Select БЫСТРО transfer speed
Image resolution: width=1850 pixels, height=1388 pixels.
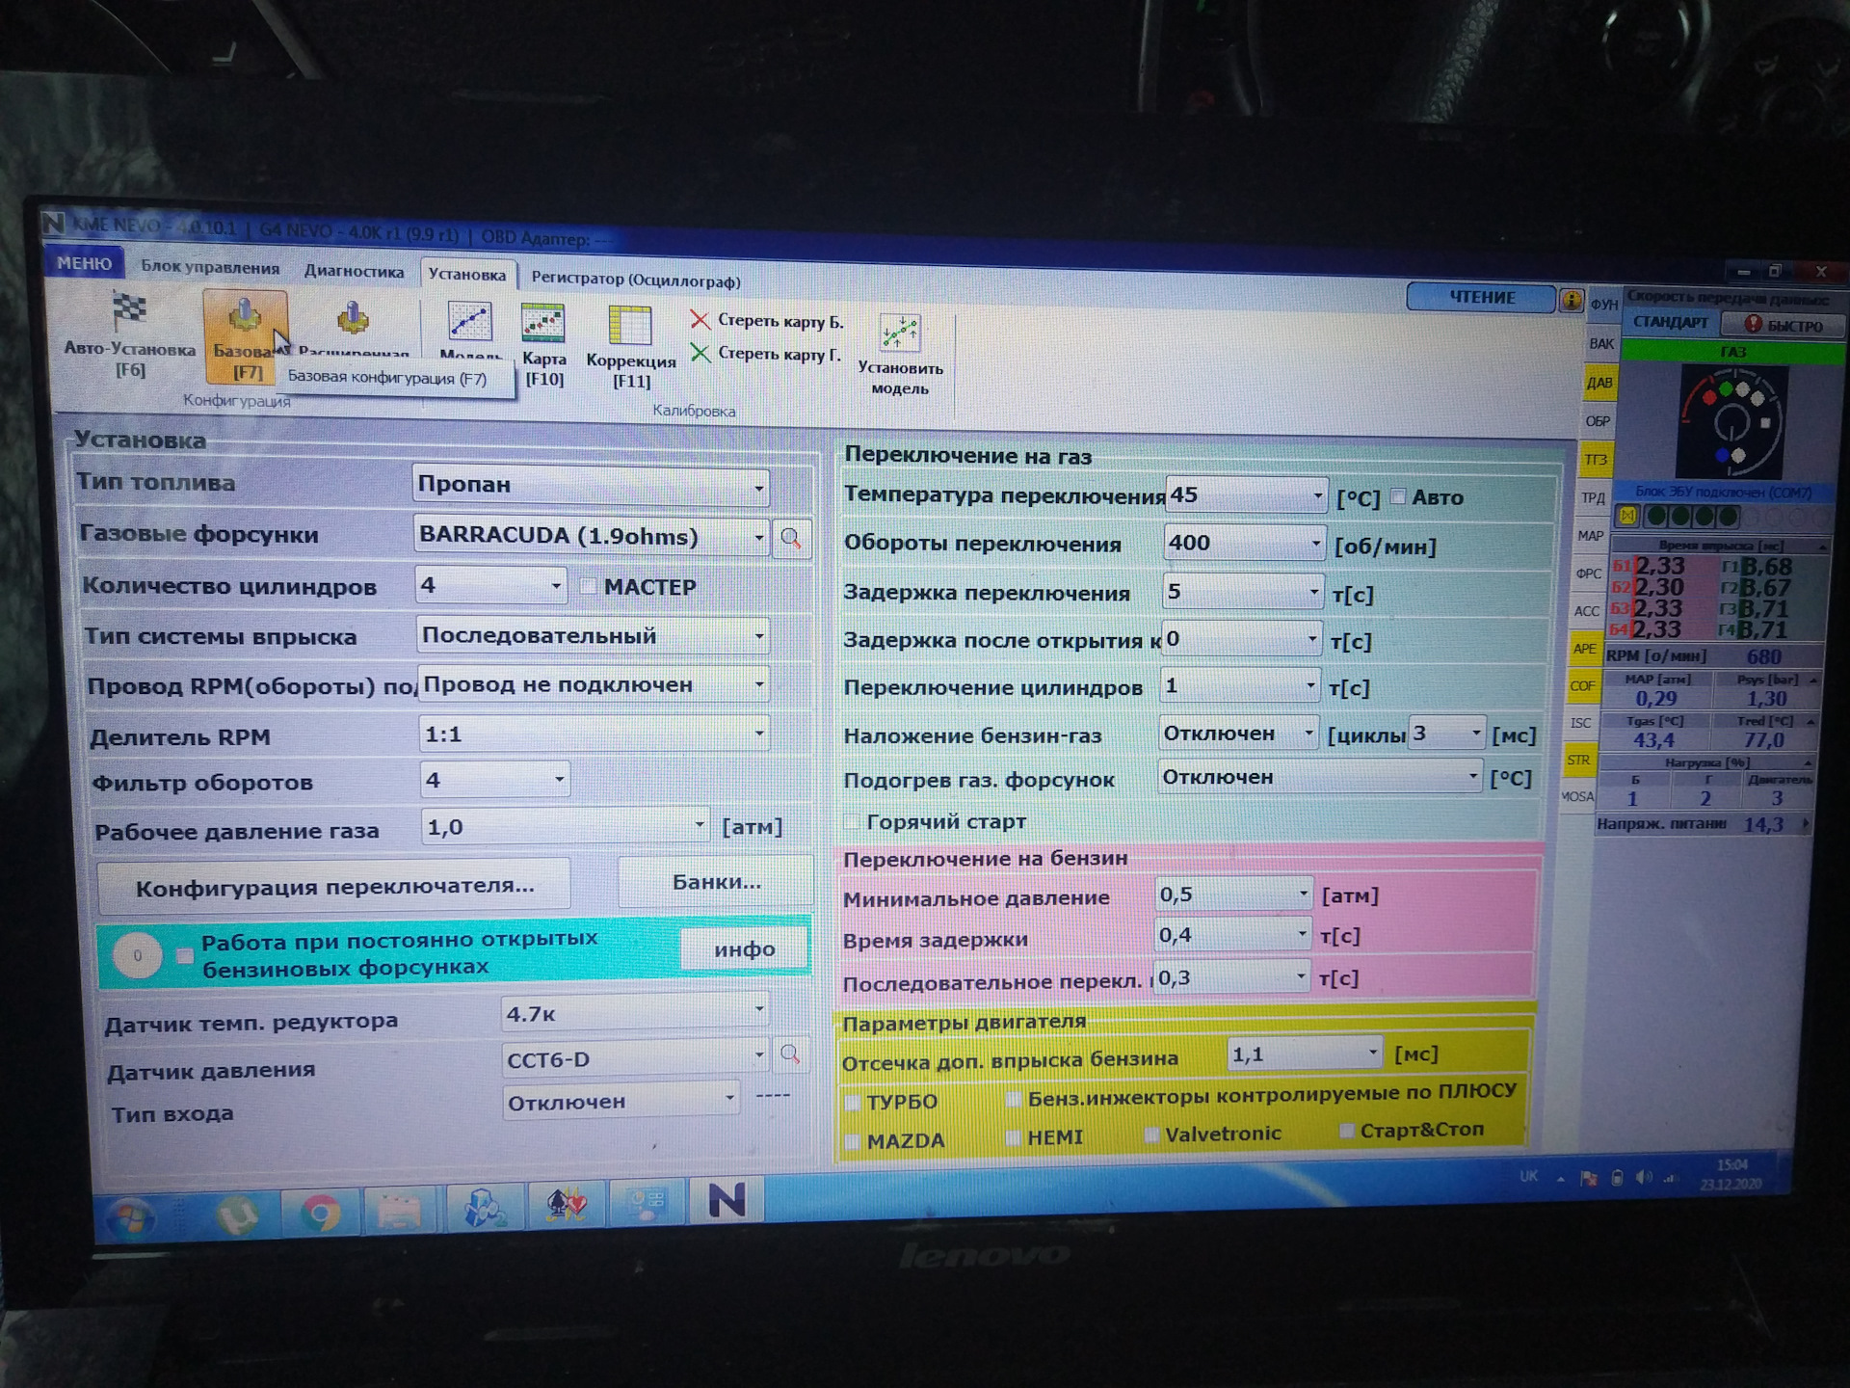[x=1784, y=325]
